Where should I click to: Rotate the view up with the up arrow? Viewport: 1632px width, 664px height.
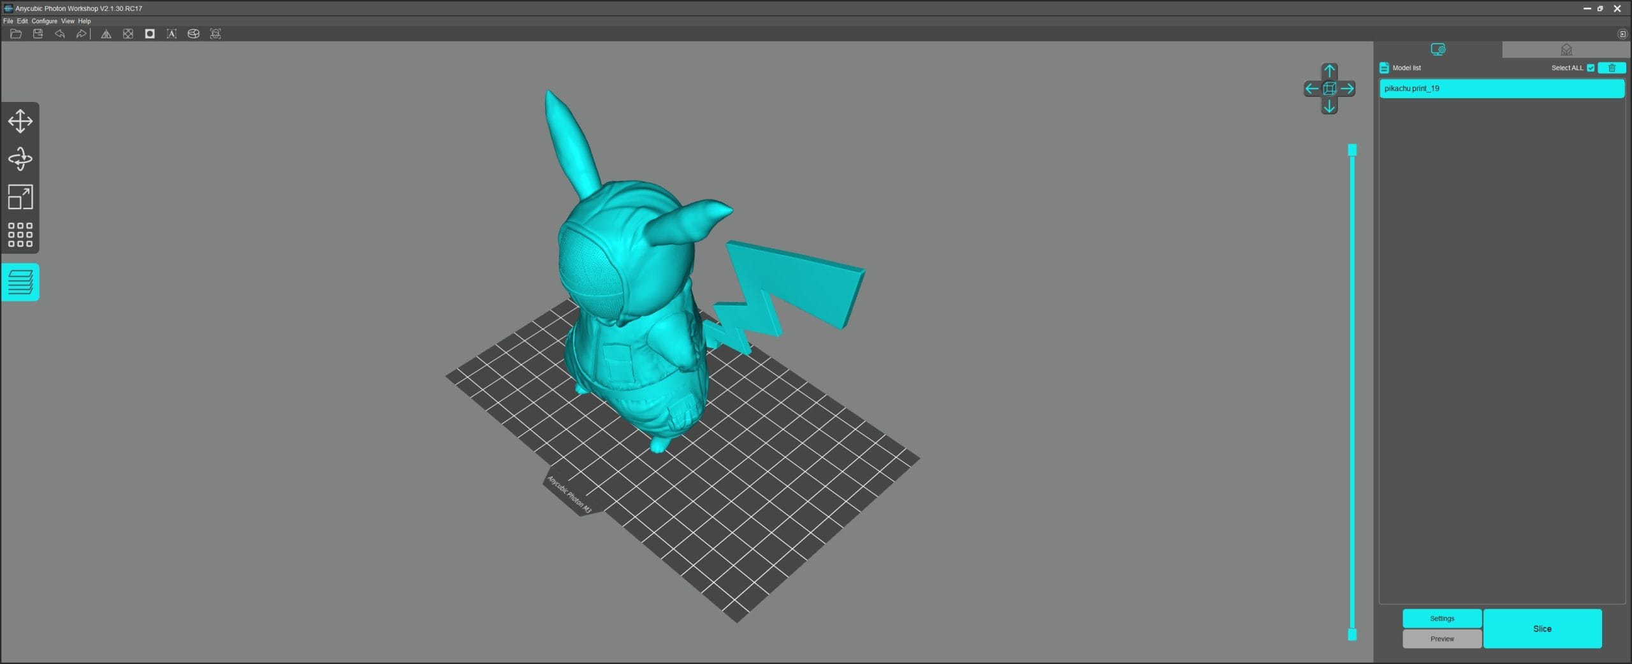point(1329,71)
